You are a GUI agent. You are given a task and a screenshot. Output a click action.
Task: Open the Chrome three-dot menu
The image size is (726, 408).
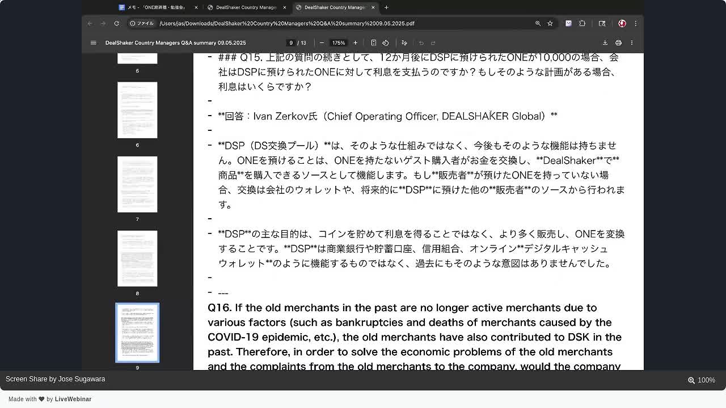tap(635, 23)
